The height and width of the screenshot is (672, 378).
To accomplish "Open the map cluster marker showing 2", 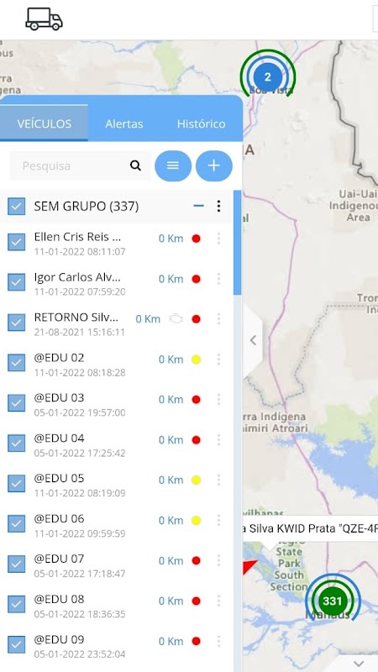I will pos(267,76).
